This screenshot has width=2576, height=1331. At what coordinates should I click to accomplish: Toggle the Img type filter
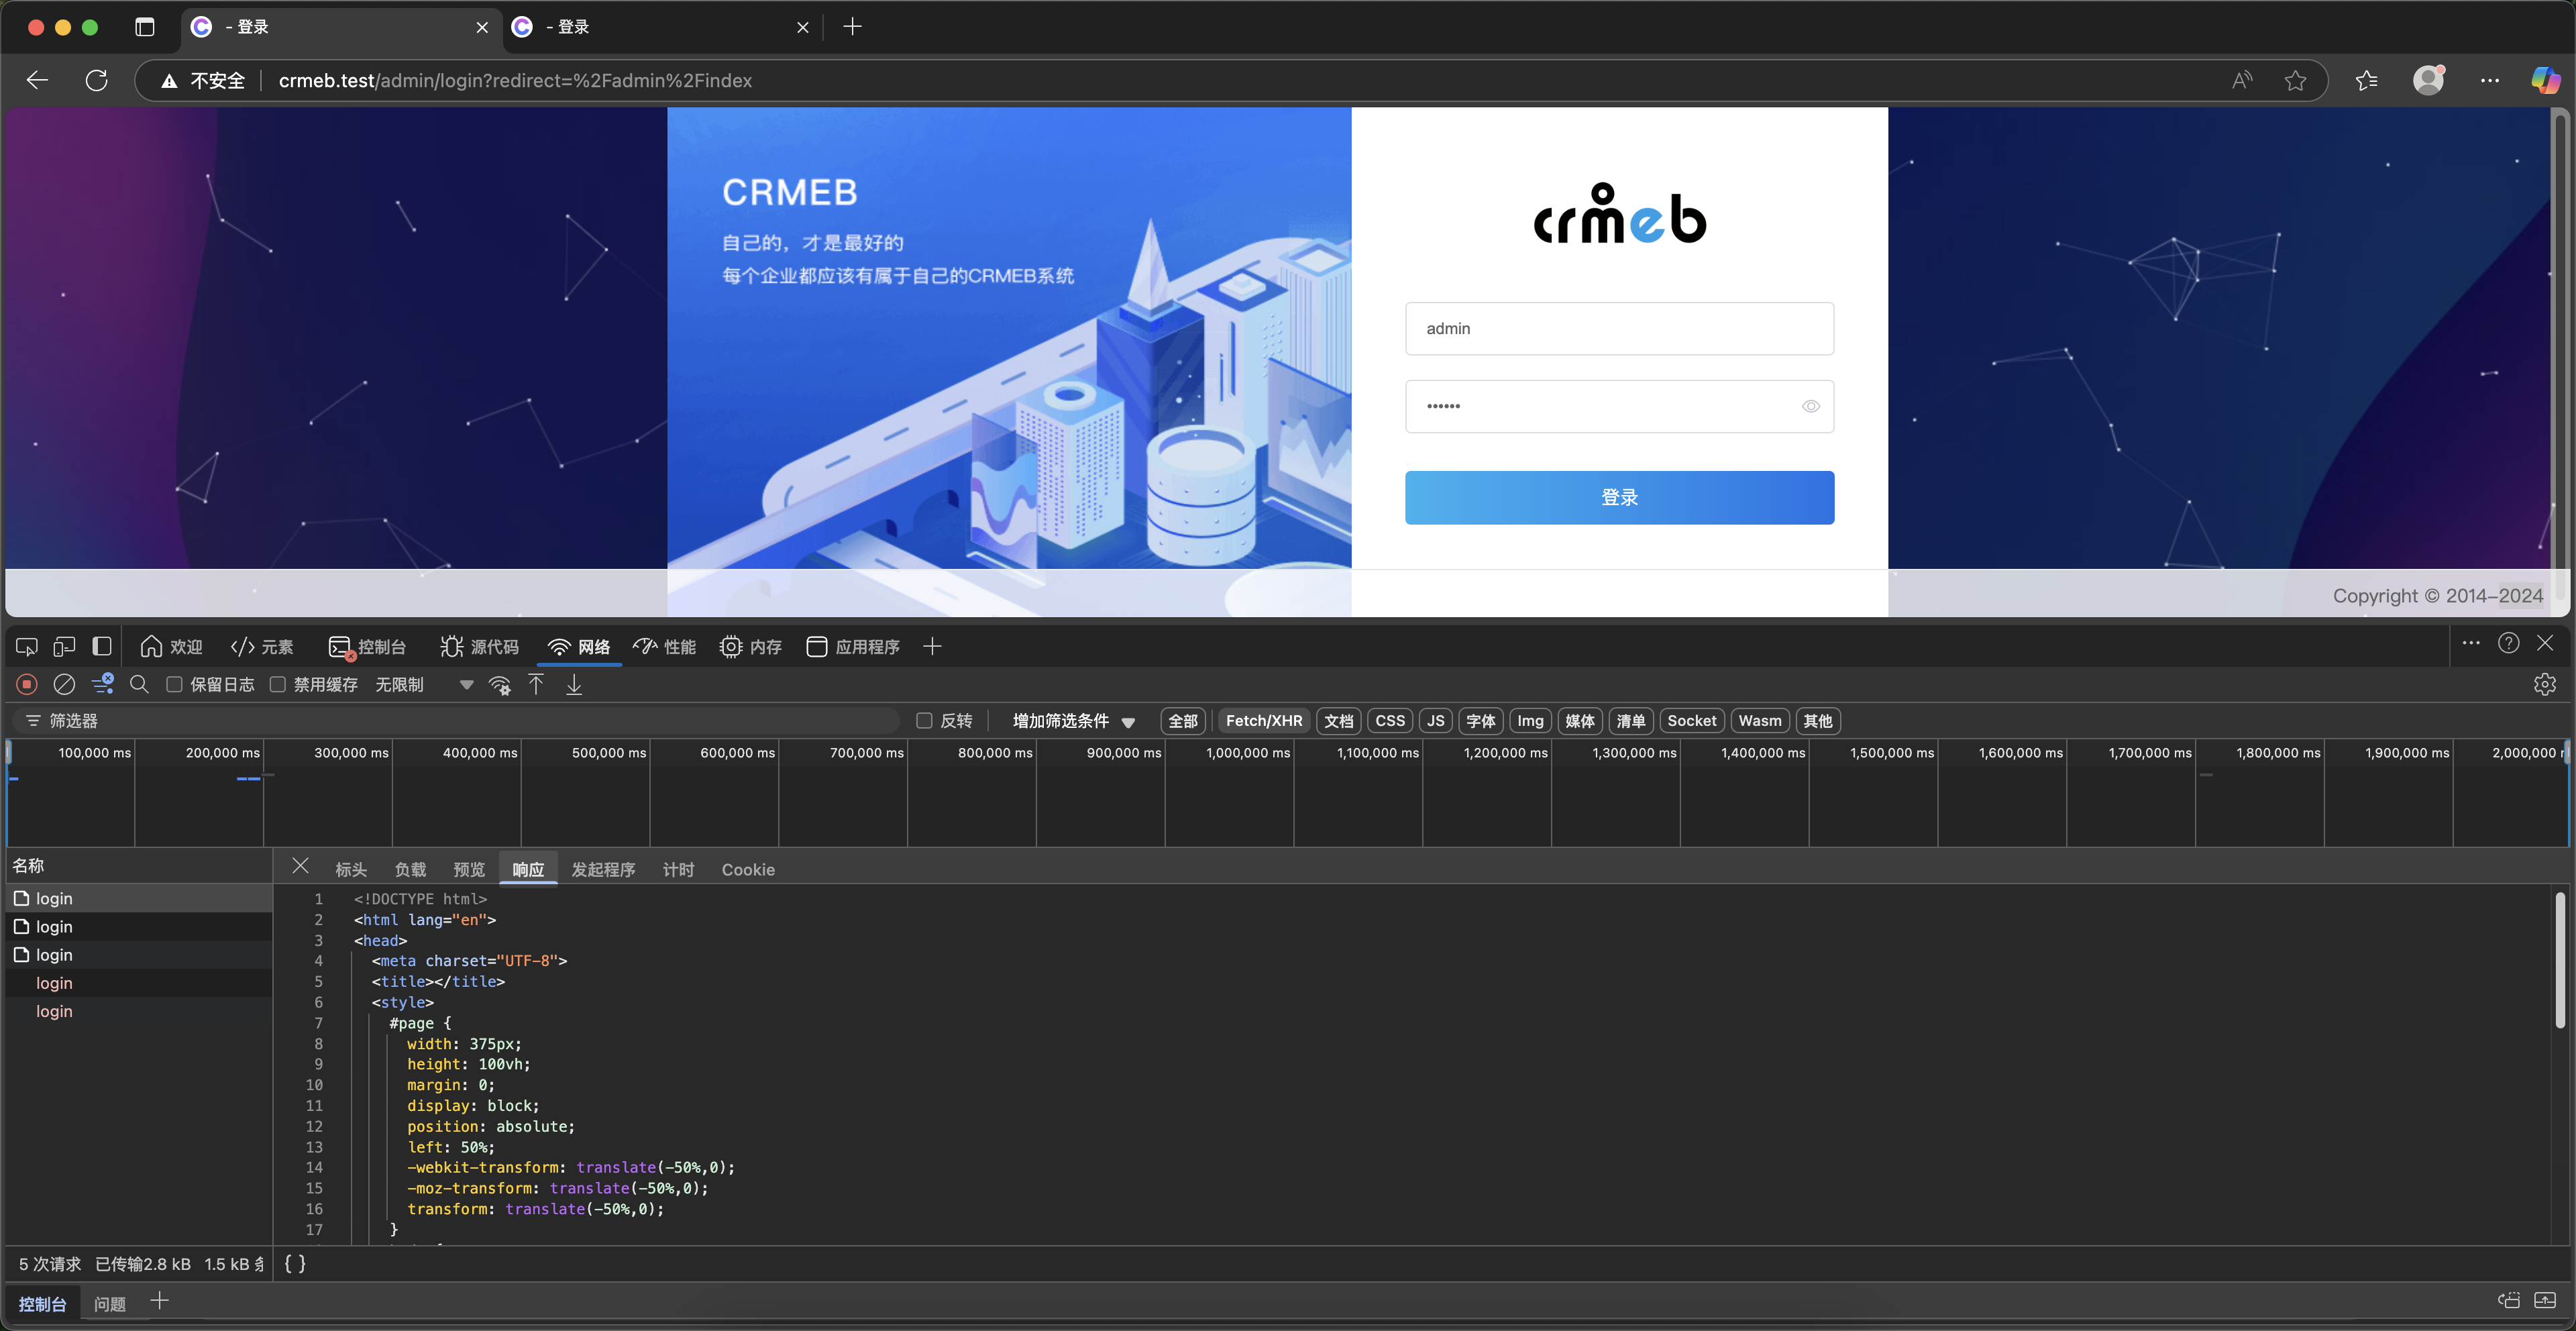[1529, 721]
